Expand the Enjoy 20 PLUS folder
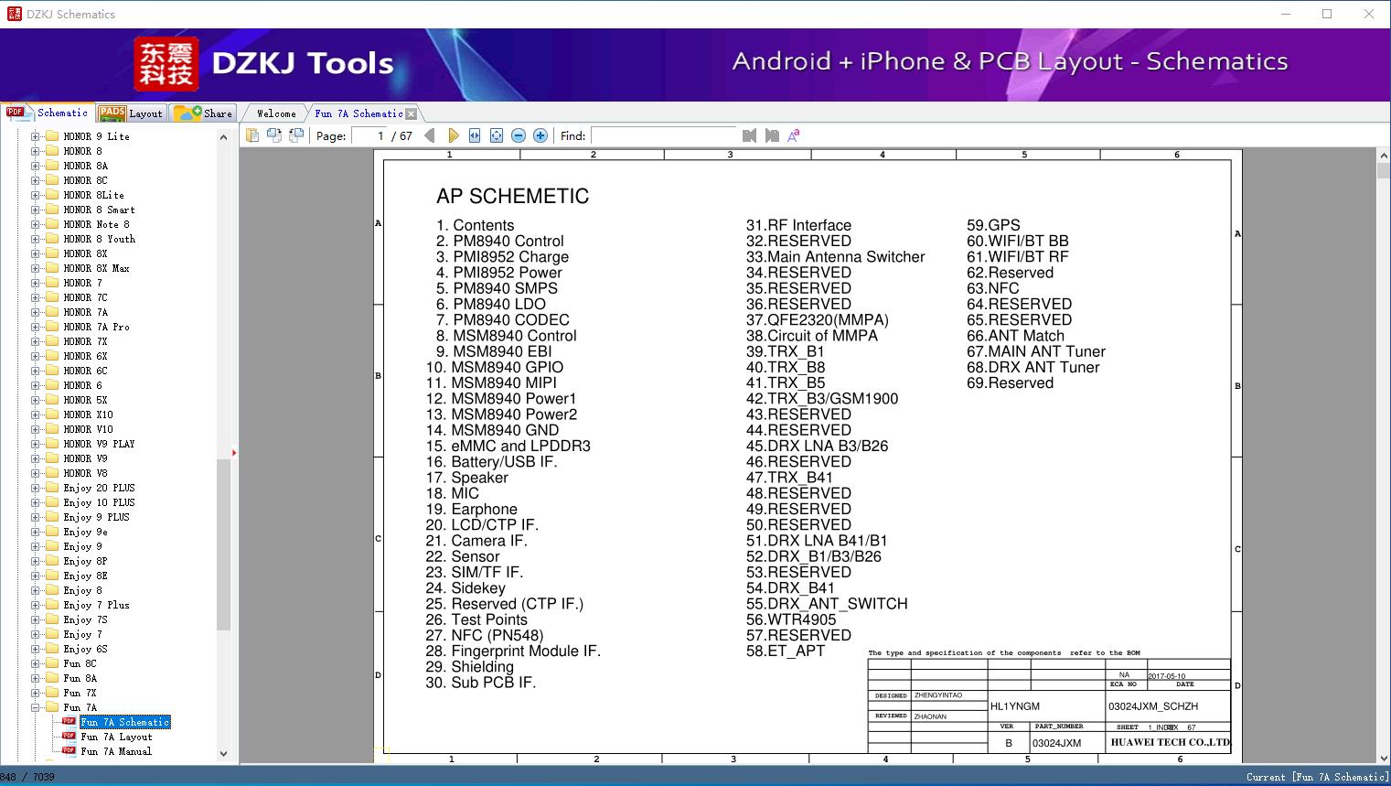The width and height of the screenshot is (1391, 786). pos(36,488)
